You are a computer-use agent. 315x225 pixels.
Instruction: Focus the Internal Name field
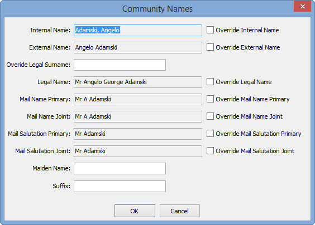138,30
